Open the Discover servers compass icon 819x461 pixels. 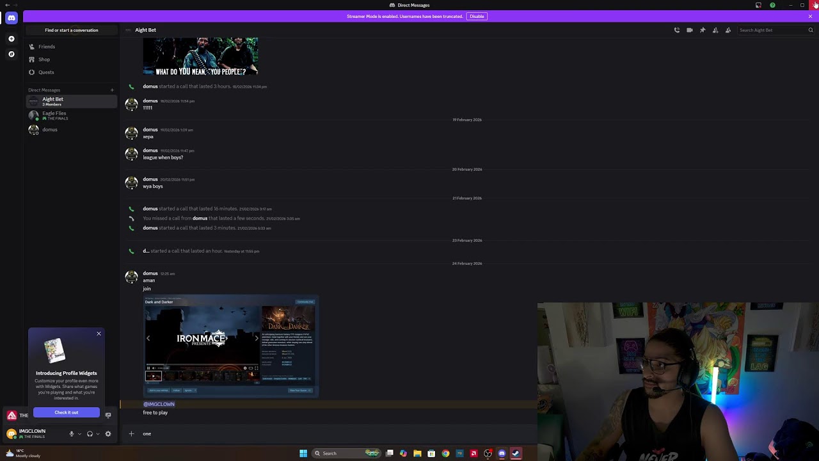click(11, 54)
